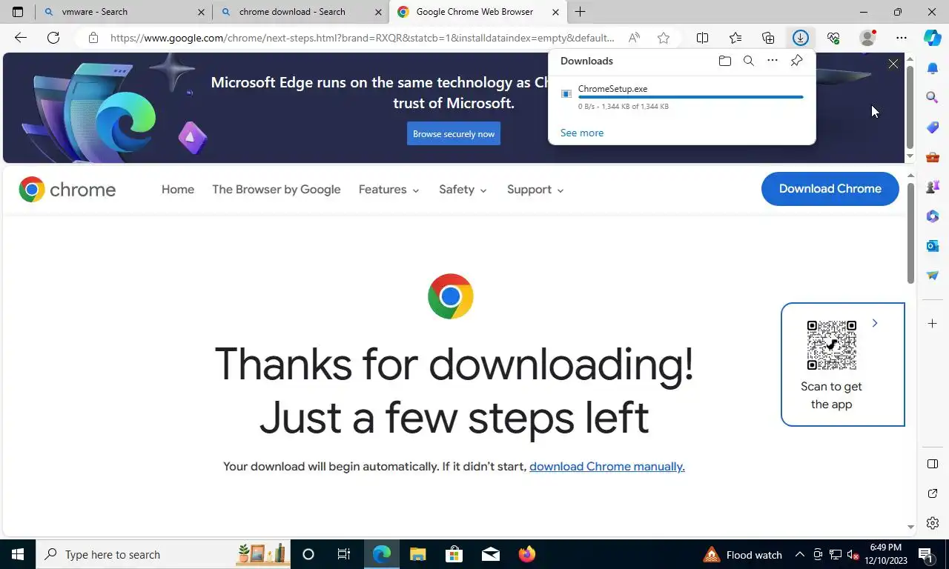Screen dimensions: 949x569
Task: Open File Explorer from taskbar
Action: tap(417, 554)
